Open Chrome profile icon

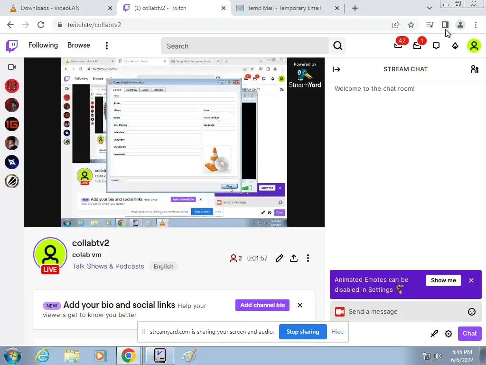tap(460, 25)
